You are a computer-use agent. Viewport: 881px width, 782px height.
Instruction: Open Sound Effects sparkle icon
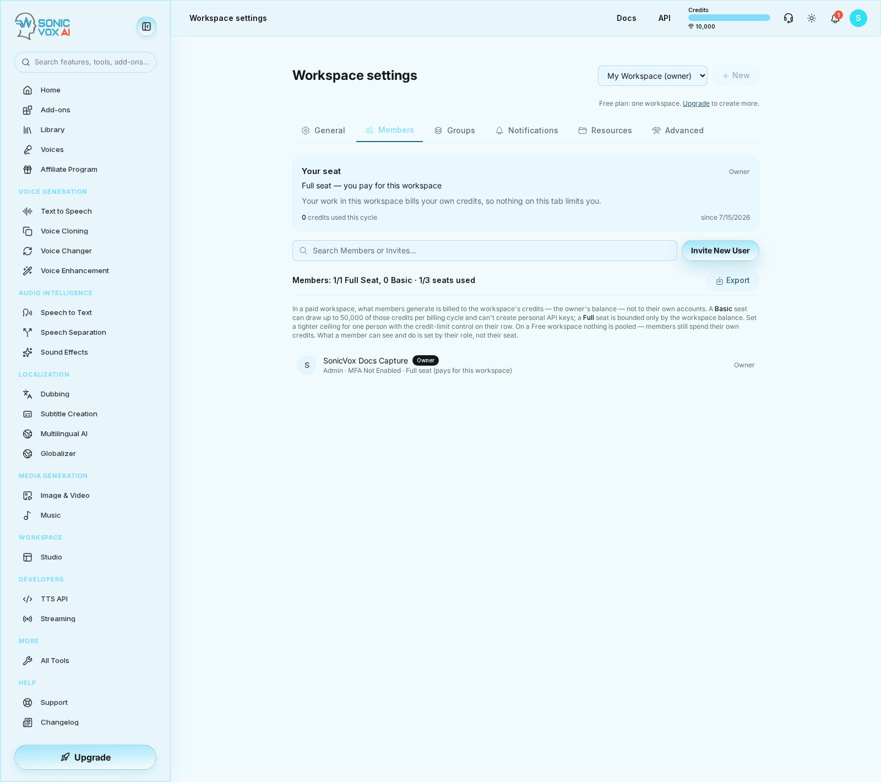point(28,352)
